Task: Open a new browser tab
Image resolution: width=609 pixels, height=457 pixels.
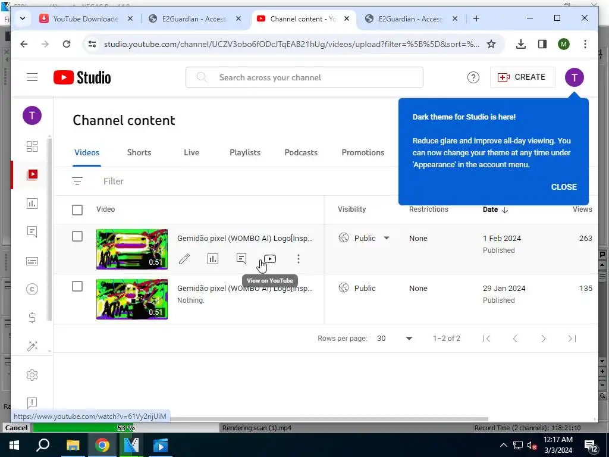Action: 476,18
